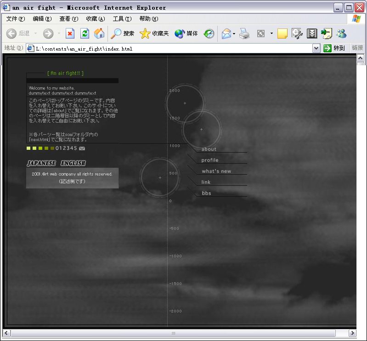The height and width of the screenshot is (341, 367).
Task: Show browsing History using the clock icon
Action: tap(209, 34)
